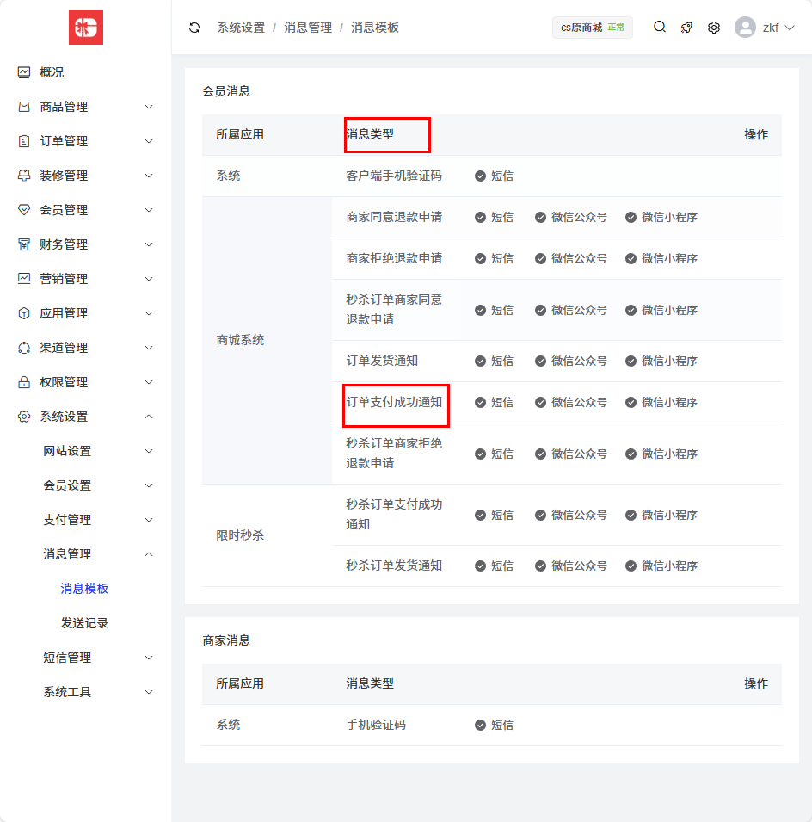This screenshot has height=822, width=812.
Task: Click the refresh icon beside the breadcrumb
Action: (x=194, y=28)
